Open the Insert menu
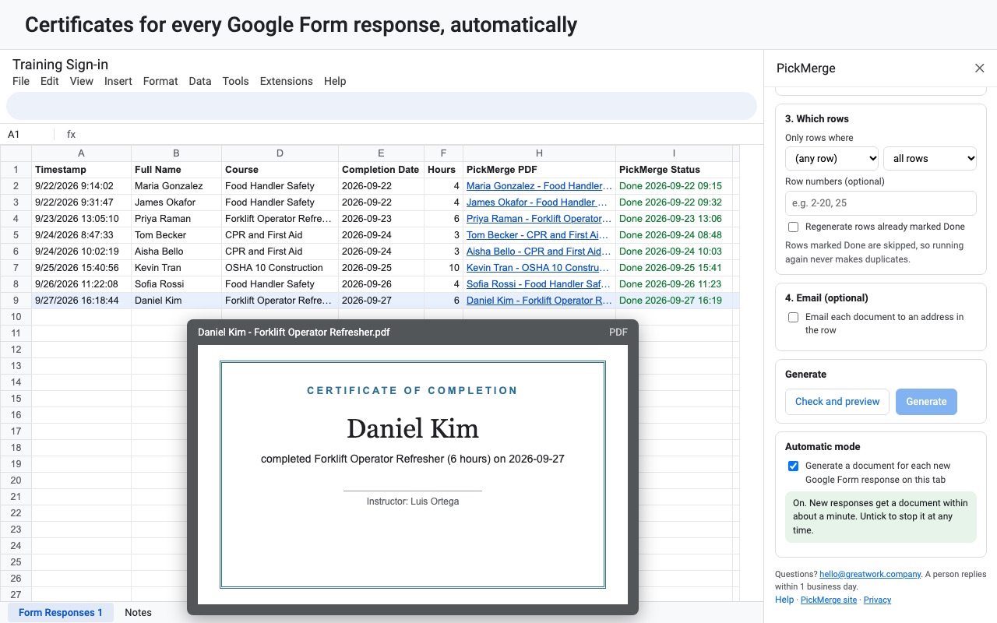 [118, 81]
